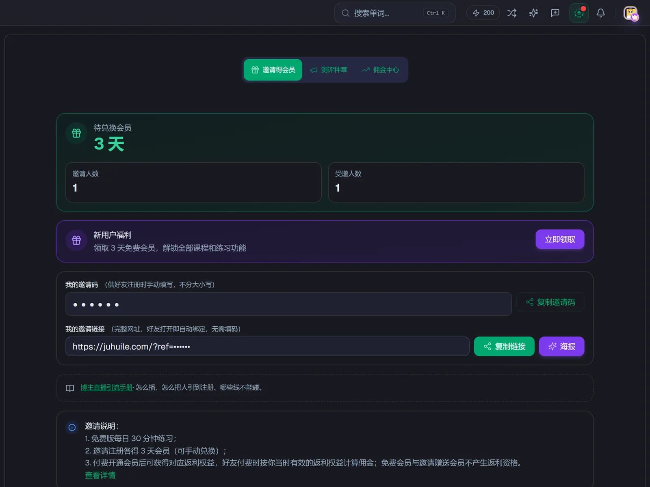Click the shuffle random icon
Screen dimensions: 650x487
512,13
